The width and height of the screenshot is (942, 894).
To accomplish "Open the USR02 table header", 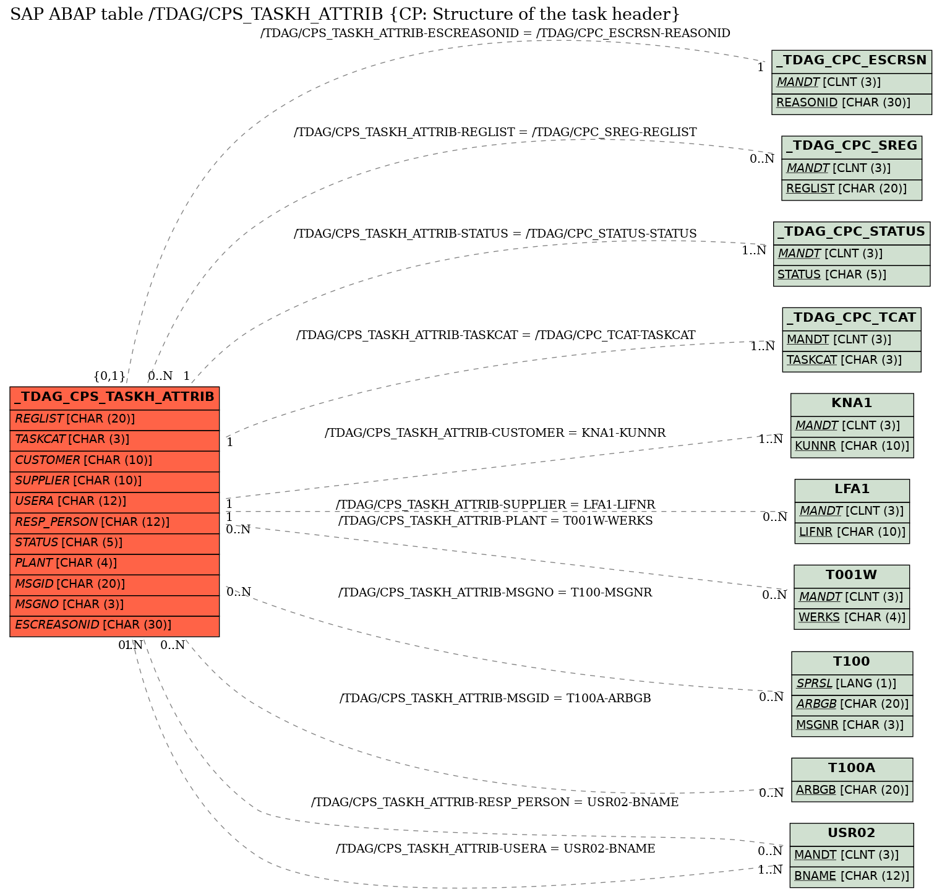I will pos(852,834).
